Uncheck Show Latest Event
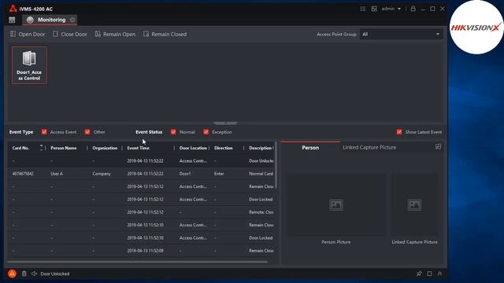504x283 pixels. (x=399, y=132)
